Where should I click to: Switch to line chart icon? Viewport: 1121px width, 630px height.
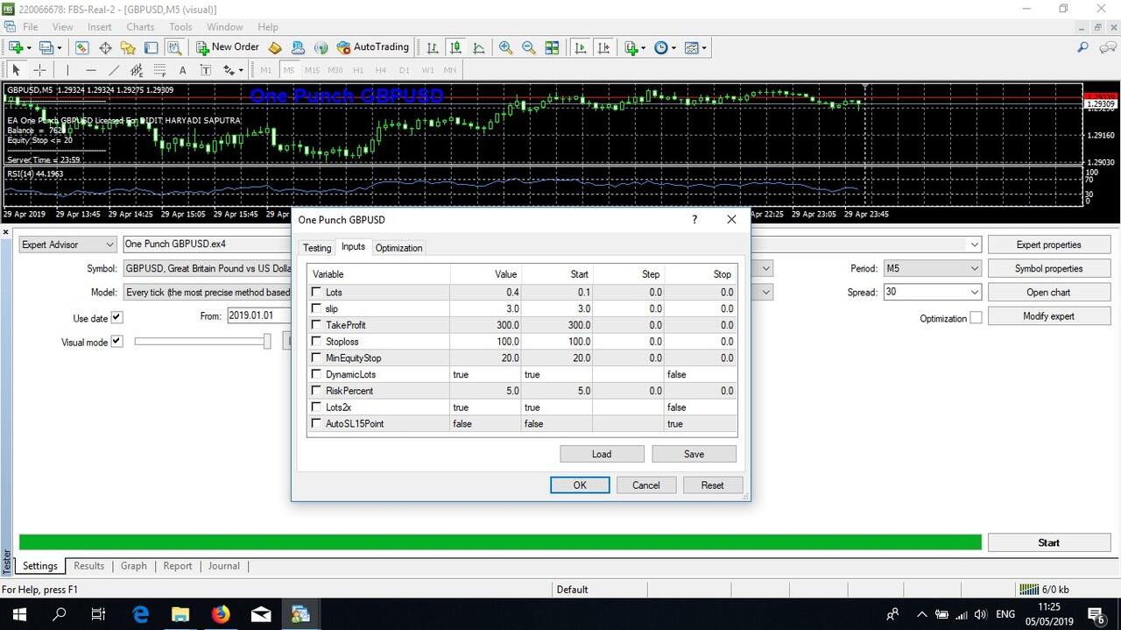479,47
